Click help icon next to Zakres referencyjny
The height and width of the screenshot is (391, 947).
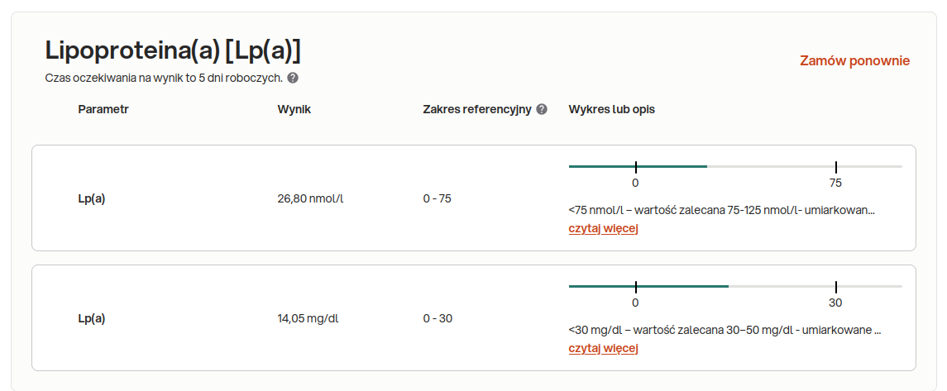click(542, 109)
